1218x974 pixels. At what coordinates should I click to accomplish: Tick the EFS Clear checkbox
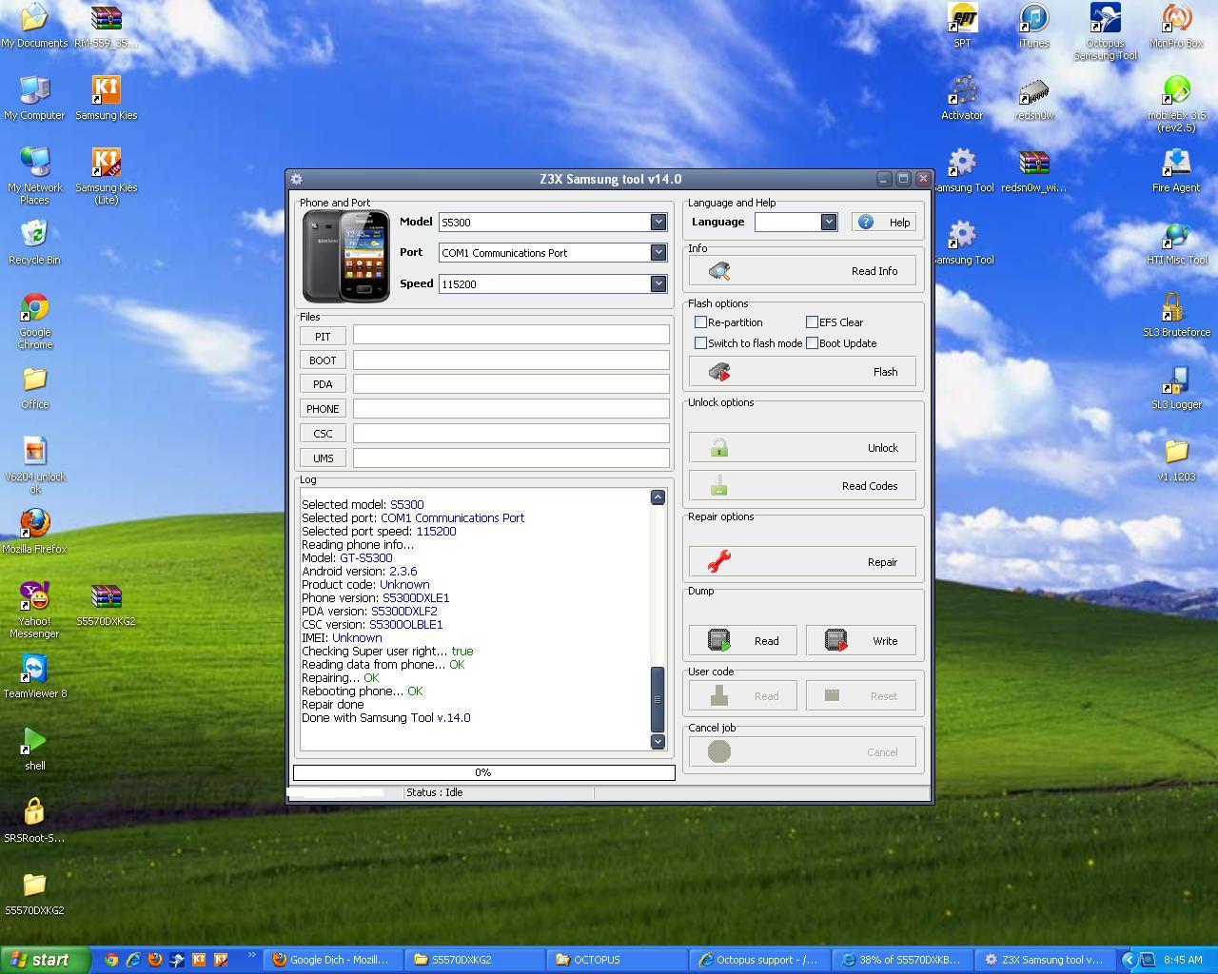pos(812,322)
